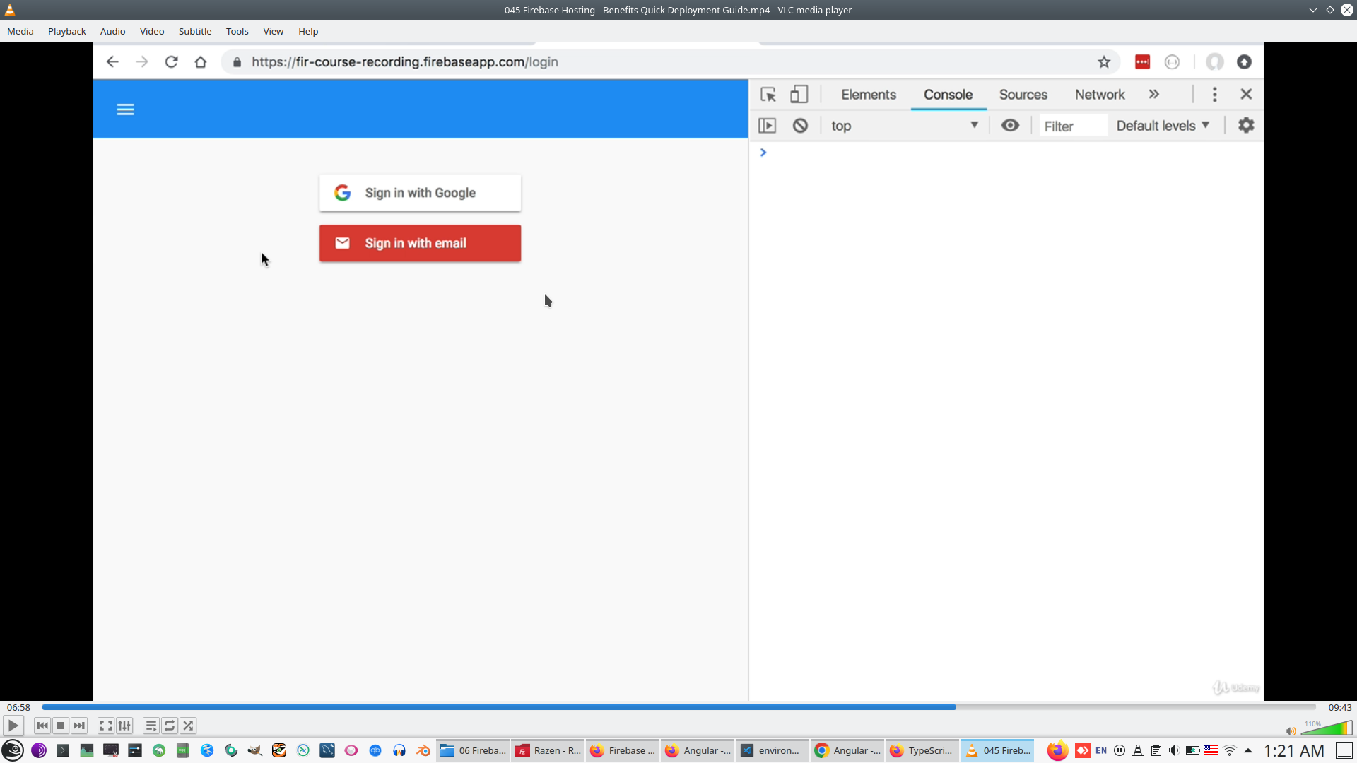
Task: Click the Stop playback button
Action: (x=61, y=726)
